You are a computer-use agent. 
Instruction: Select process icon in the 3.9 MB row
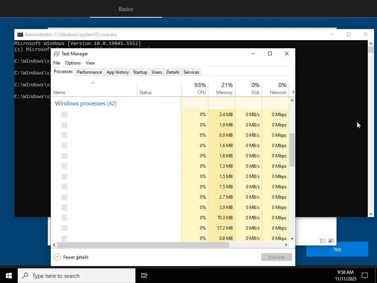(64, 207)
